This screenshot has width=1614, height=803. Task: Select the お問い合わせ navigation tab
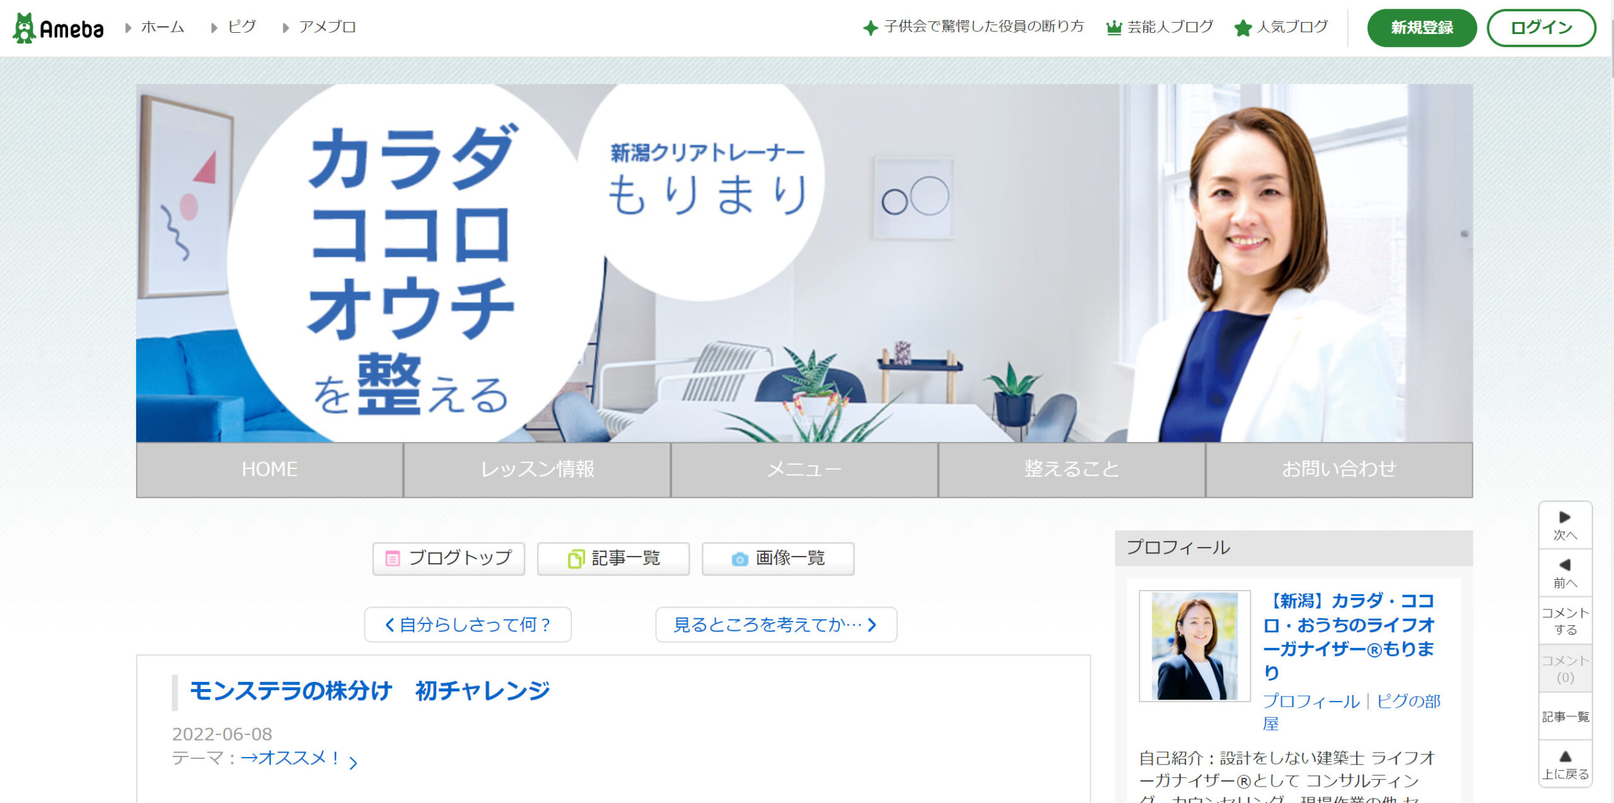[1339, 470]
